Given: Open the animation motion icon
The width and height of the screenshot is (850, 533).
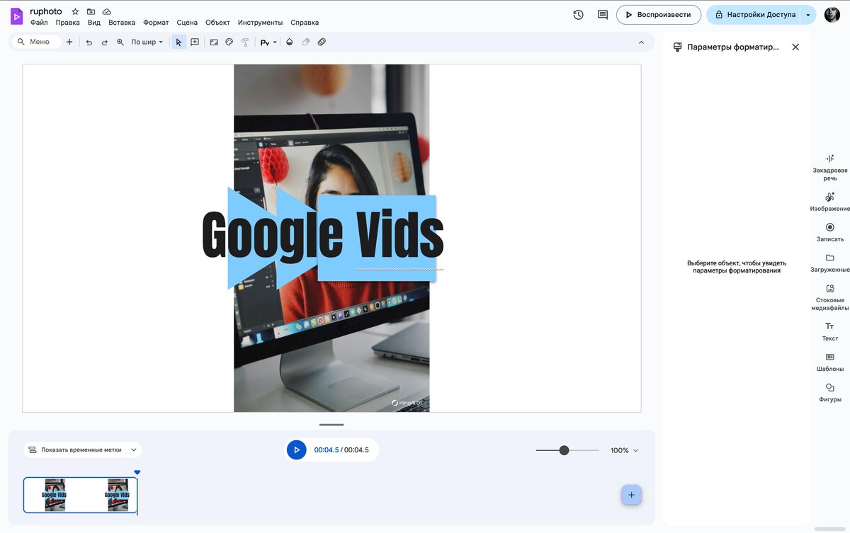Looking at the screenshot, I should pyautogui.click(x=322, y=42).
